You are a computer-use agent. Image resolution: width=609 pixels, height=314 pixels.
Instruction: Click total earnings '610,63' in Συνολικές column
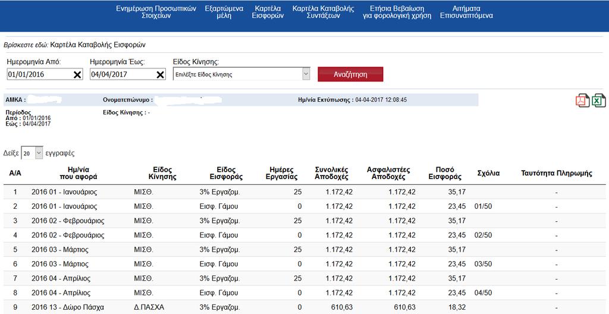[x=342, y=307]
